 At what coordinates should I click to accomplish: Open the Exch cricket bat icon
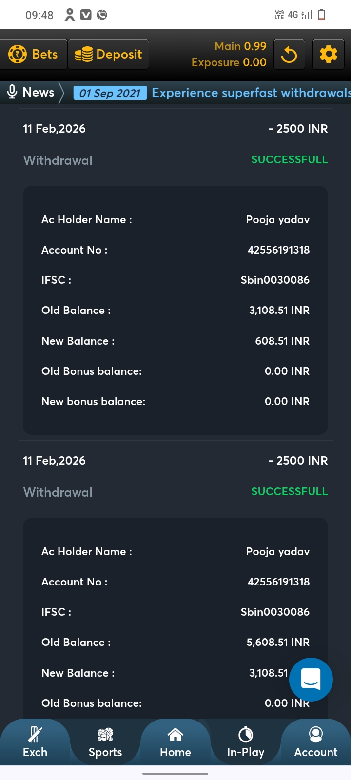(x=35, y=734)
